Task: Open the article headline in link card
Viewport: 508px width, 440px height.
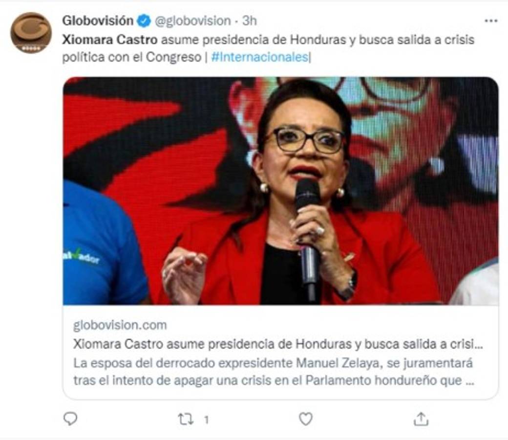Action: (278, 344)
